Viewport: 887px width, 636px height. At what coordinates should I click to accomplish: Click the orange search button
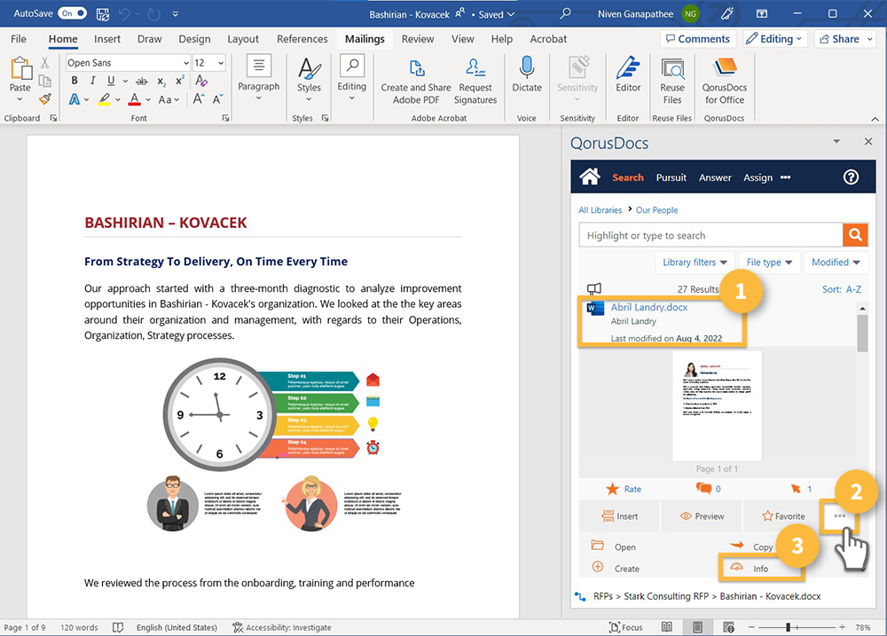(855, 235)
